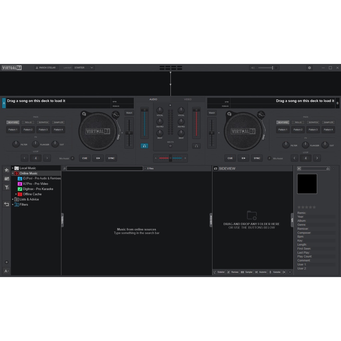Open the LAYOUT Starter dropdown
This screenshot has height=341, width=341.
point(83,68)
